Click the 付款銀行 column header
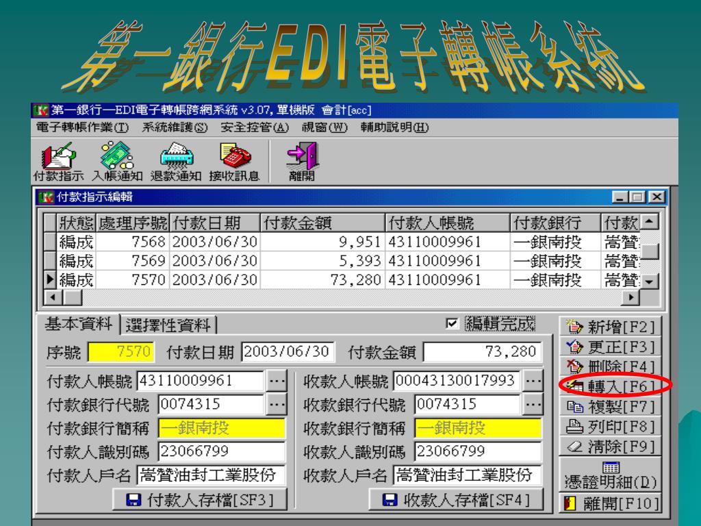Image resolution: width=701 pixels, height=526 pixels. tap(555, 223)
